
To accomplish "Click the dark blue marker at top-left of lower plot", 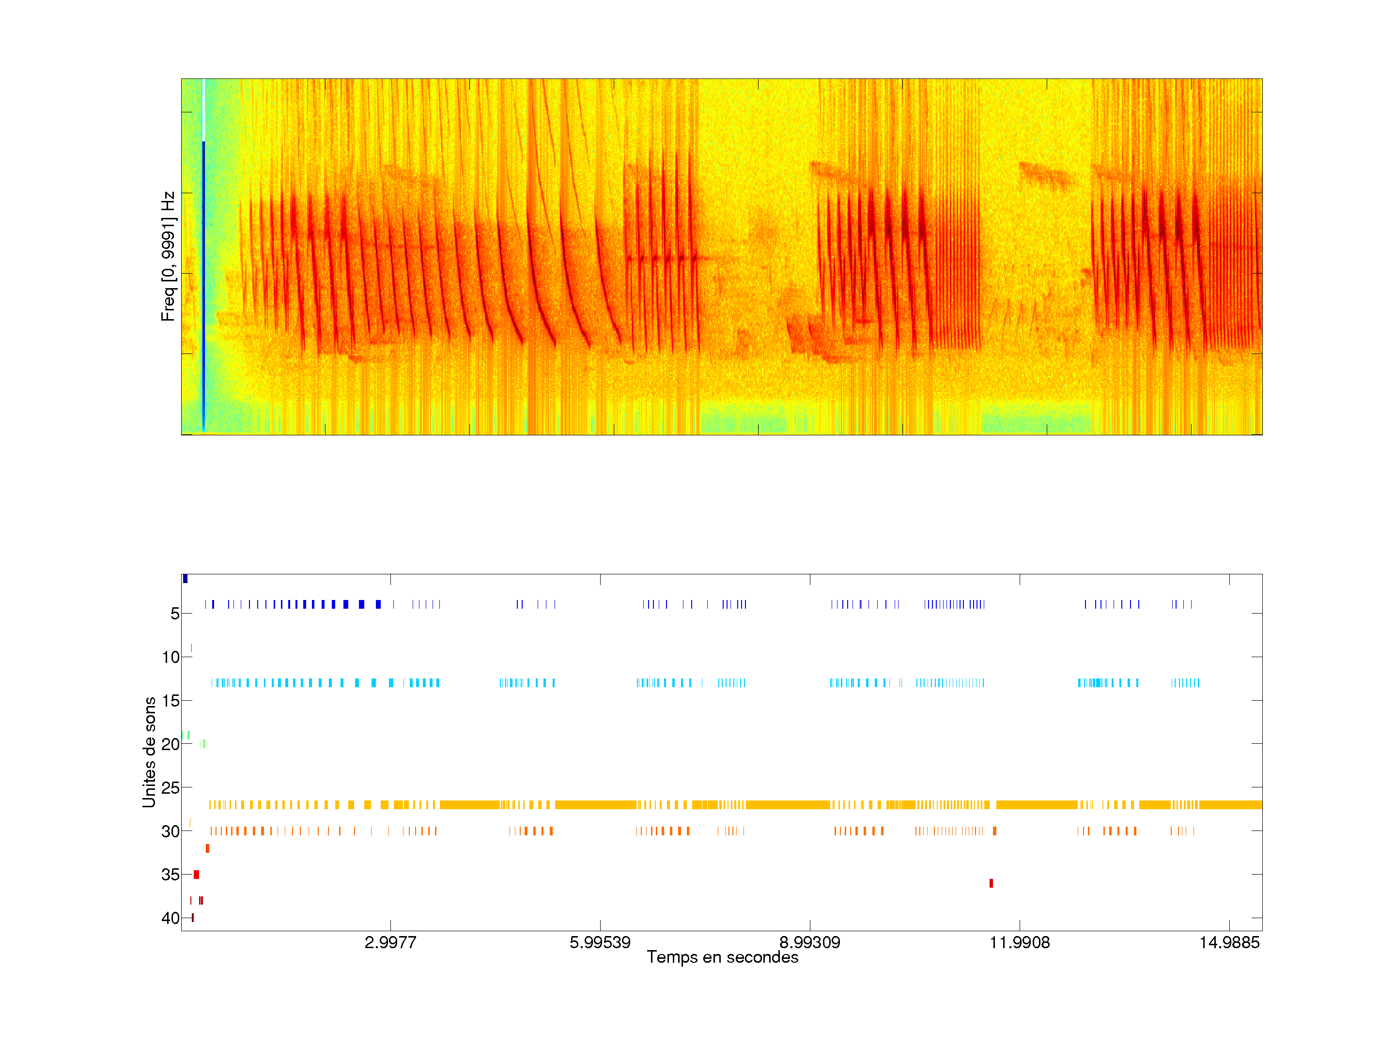I will pyautogui.click(x=185, y=579).
